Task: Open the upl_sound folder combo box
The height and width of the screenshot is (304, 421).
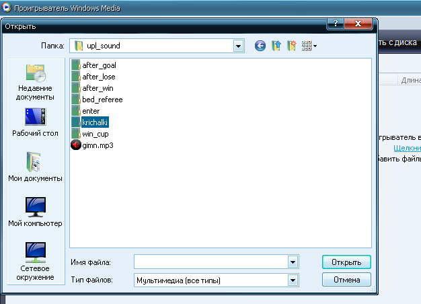Action: 157,46
